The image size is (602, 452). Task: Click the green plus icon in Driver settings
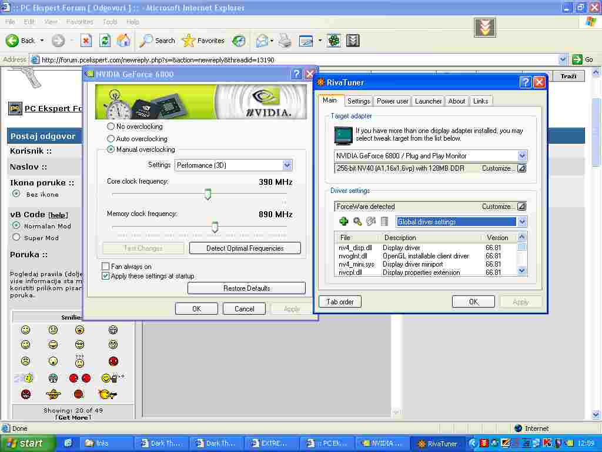(344, 222)
